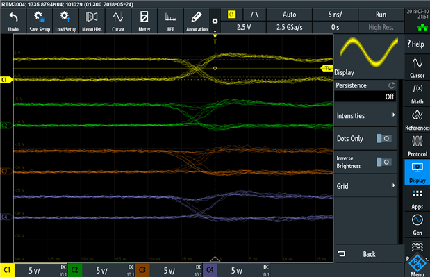Select the C4 channel tab
Screen dimensions: 430x277
point(210,270)
